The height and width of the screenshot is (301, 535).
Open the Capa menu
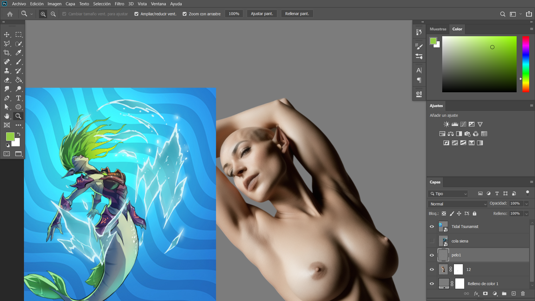70,4
